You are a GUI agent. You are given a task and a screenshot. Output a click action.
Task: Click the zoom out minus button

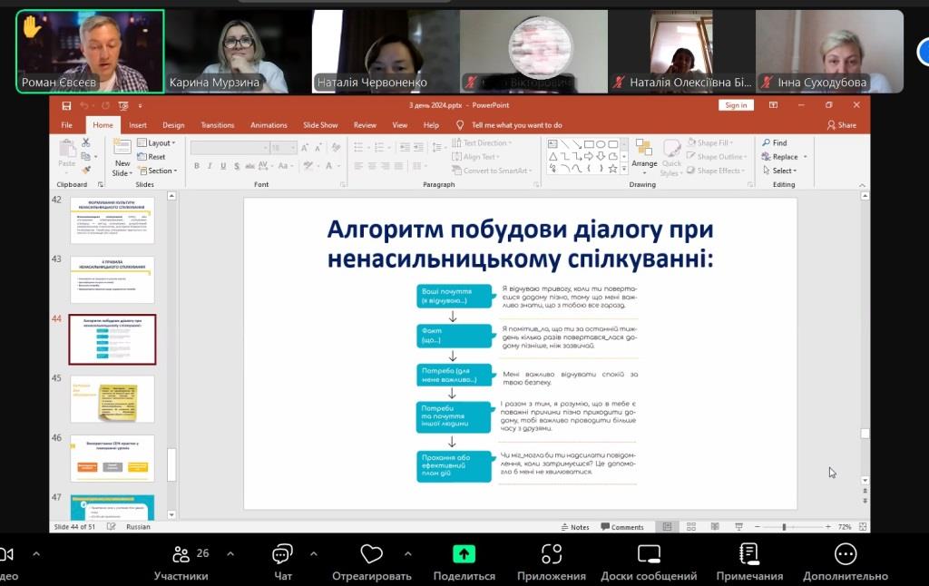[x=758, y=527]
